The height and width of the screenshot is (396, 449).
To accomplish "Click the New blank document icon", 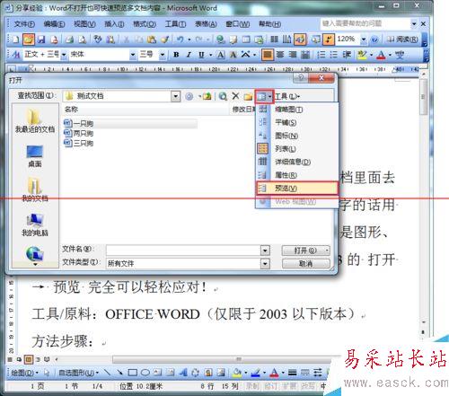I will (16, 40).
